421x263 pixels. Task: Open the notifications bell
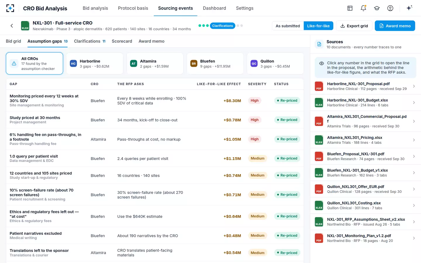363,8
